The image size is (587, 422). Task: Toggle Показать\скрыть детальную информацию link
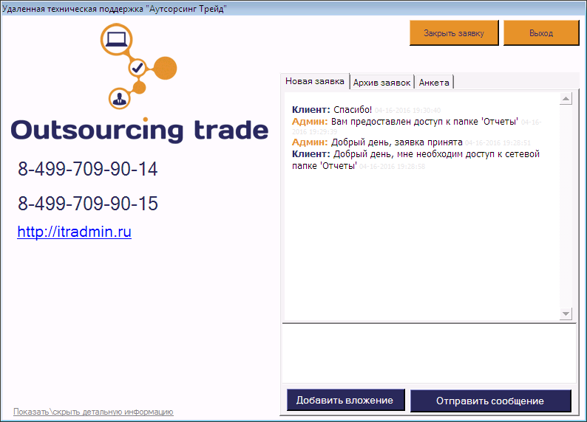93,412
